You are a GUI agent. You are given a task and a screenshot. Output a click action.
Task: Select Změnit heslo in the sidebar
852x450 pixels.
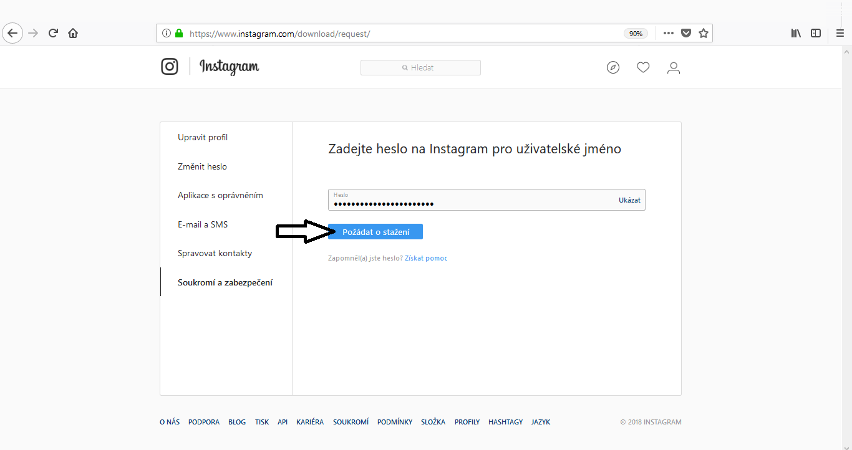pyautogui.click(x=202, y=167)
